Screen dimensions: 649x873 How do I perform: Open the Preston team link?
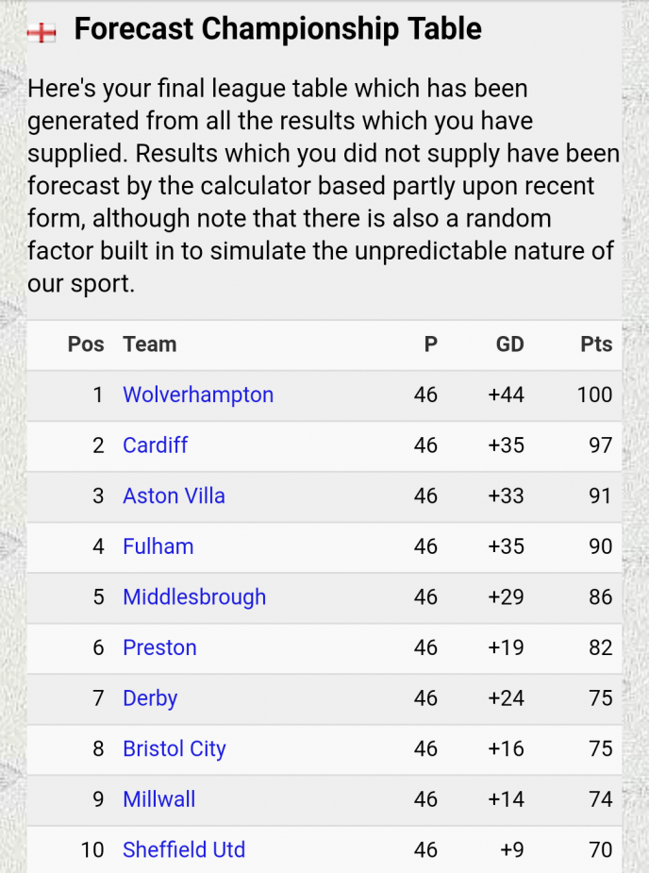coord(159,648)
